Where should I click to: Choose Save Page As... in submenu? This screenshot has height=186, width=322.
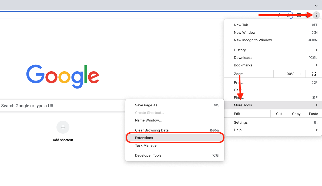175,105
